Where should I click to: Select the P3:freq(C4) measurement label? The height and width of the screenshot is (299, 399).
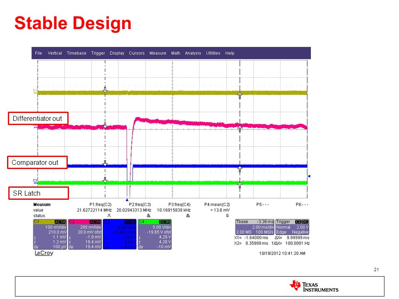(179, 204)
